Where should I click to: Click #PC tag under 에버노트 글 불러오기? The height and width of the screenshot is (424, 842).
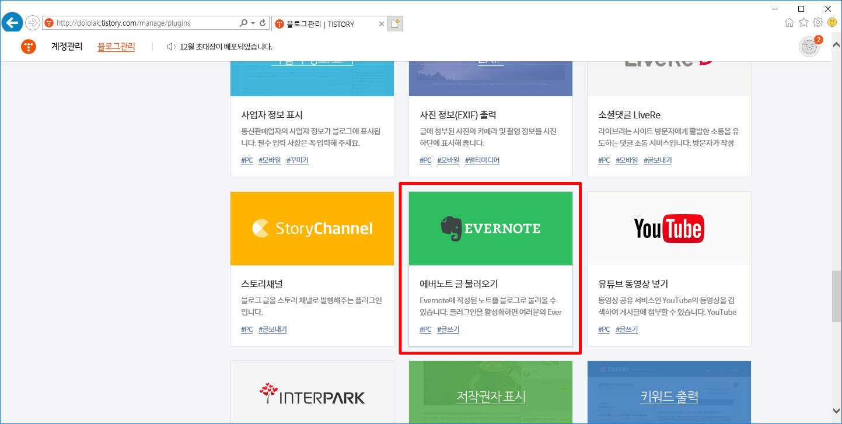(425, 330)
